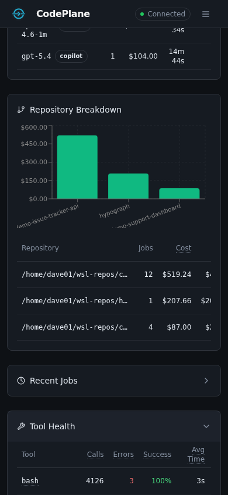This screenshot has height=495, width=228.
Task: Sort by Errors column header
Action: [x=123, y=455]
